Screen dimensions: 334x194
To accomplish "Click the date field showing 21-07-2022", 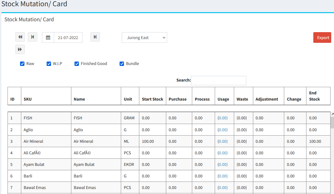I will point(68,37).
